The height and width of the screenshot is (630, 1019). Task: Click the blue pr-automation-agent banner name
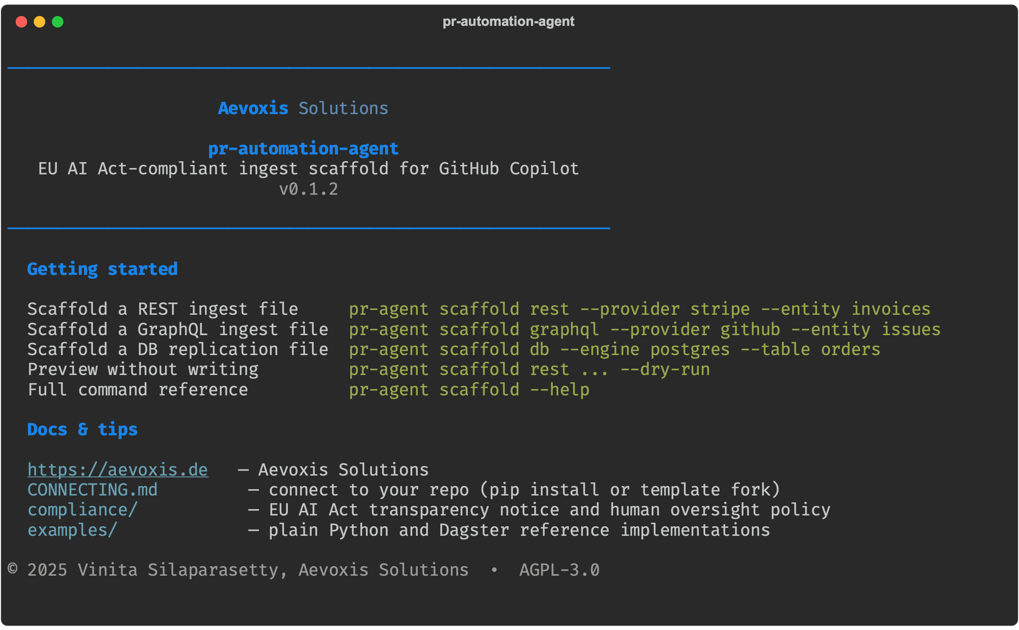pos(303,148)
